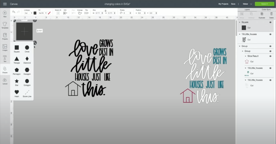Click the height H size field
This screenshot has width=276, height=144.
pyautogui.click(x=111, y=13)
